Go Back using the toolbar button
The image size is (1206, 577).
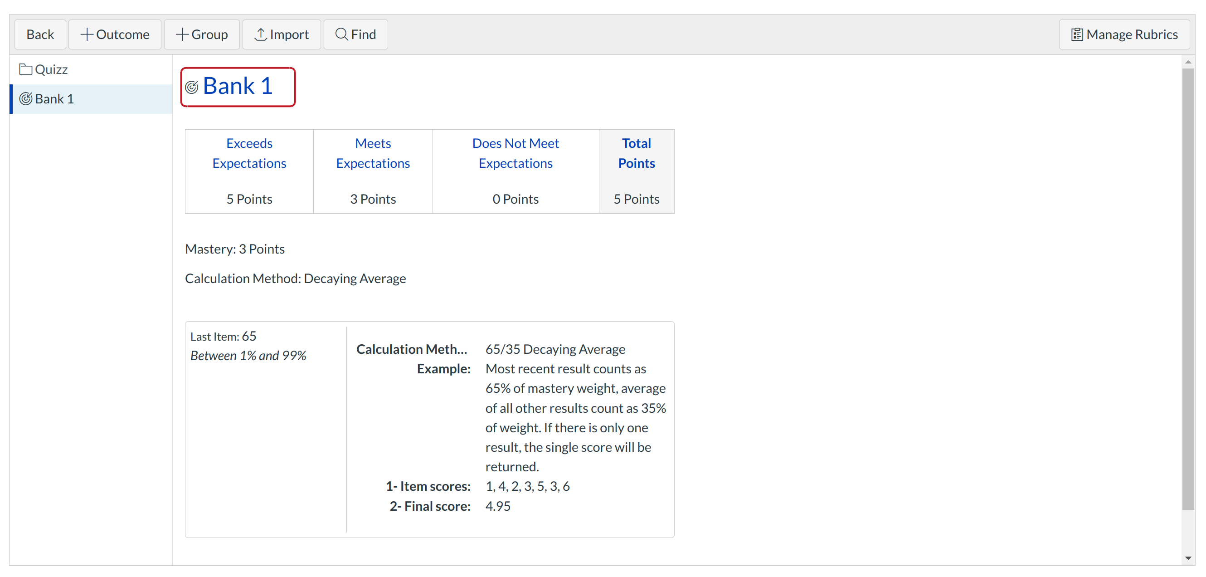tap(40, 34)
